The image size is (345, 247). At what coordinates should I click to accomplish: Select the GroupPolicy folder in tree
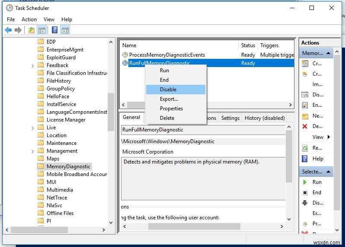pyautogui.click(x=61, y=89)
